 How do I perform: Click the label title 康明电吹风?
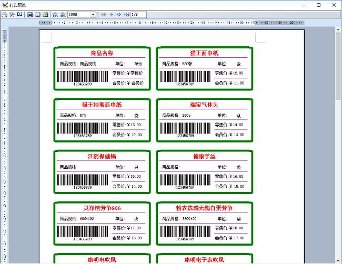pyautogui.click(x=102, y=260)
